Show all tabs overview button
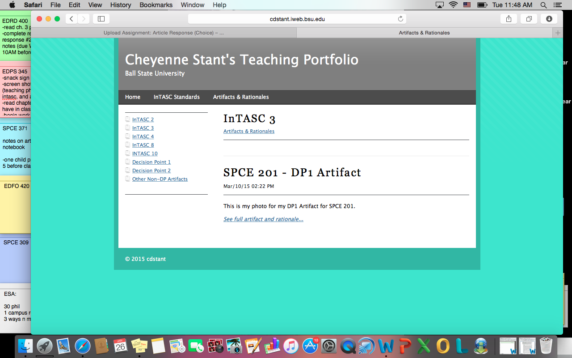This screenshot has height=358, width=572. pyautogui.click(x=529, y=19)
